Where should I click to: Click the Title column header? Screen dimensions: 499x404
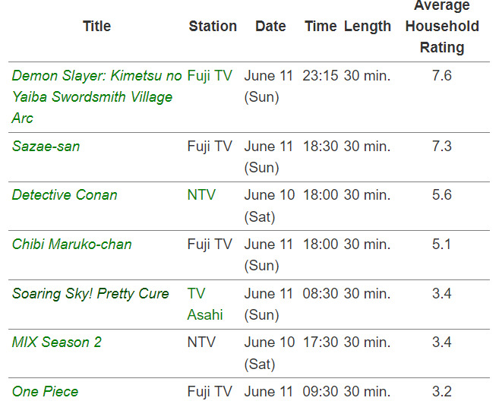click(96, 26)
